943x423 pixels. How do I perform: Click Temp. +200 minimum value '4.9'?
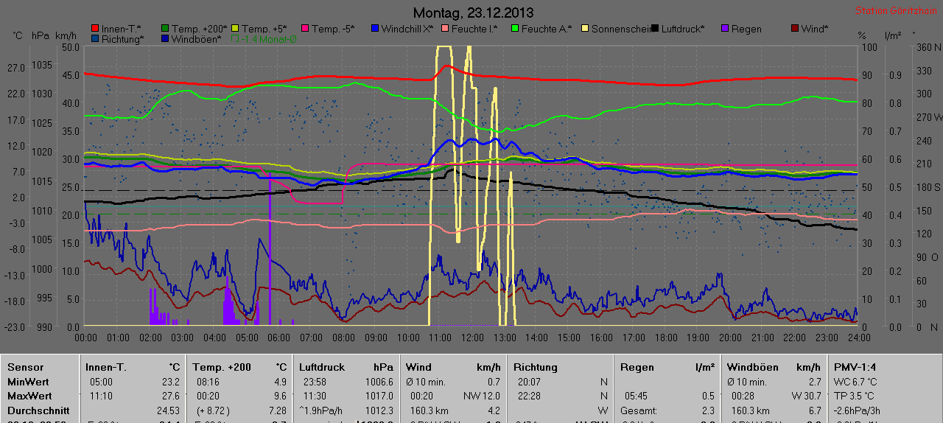280,382
